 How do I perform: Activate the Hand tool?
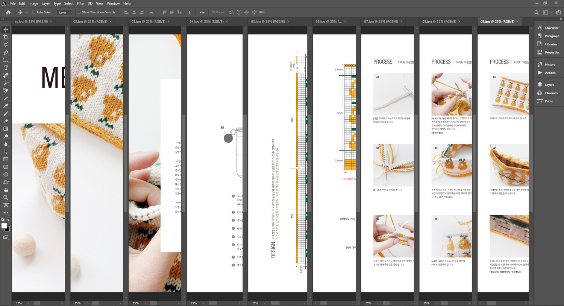pos(6,190)
